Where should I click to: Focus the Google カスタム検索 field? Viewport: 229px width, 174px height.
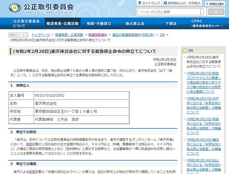[x=169, y=12]
